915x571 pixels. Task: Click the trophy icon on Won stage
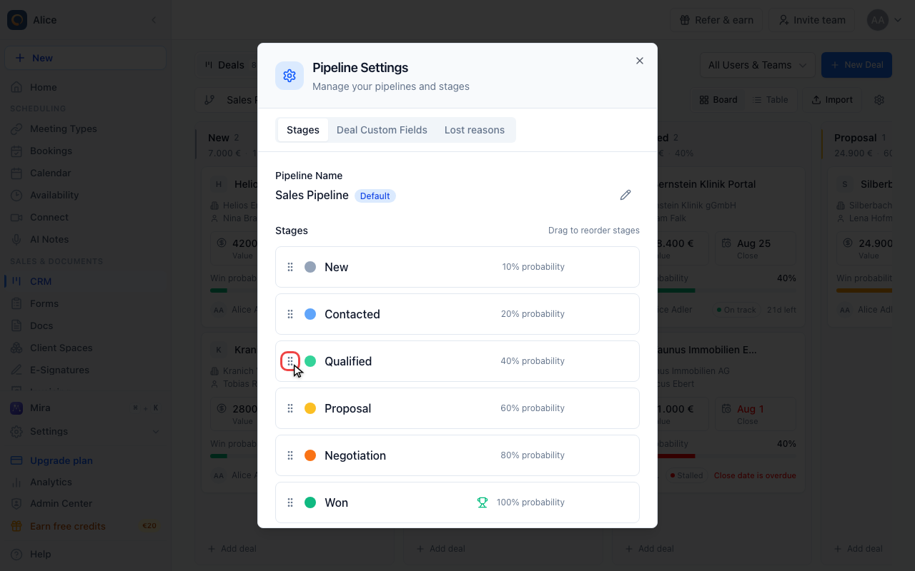(x=483, y=502)
